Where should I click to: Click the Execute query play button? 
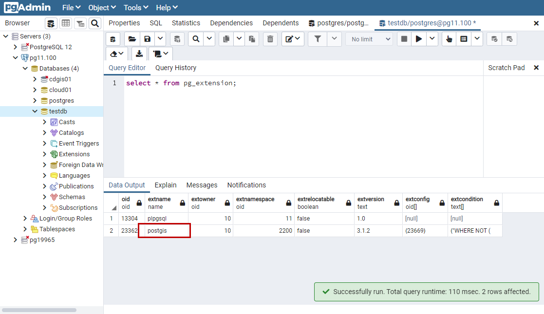coord(418,39)
